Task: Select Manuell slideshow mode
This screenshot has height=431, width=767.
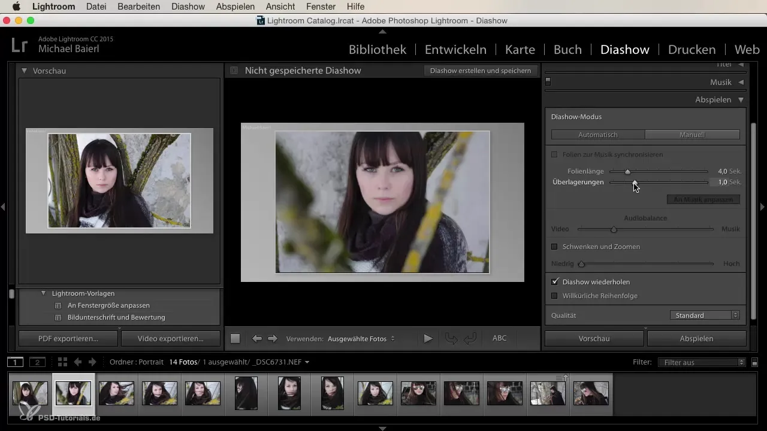Action: (692, 135)
